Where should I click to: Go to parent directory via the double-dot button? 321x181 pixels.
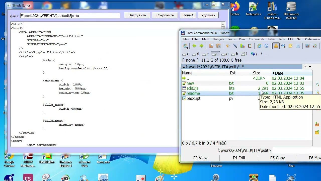point(266,54)
